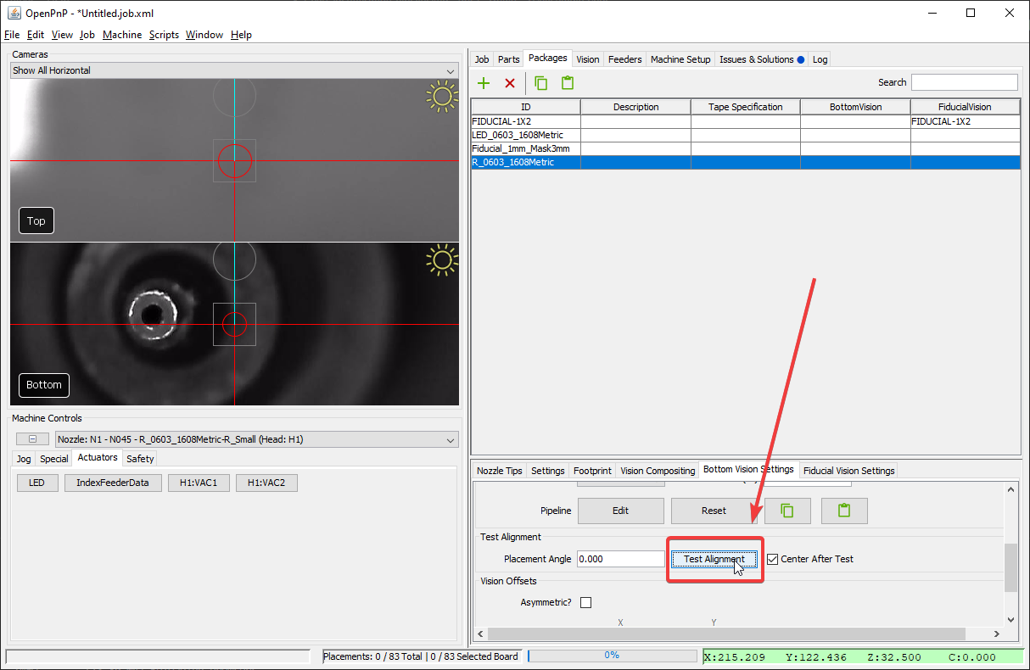This screenshot has width=1030, height=670.
Task: Click the Top camera label
Action: [36, 221]
